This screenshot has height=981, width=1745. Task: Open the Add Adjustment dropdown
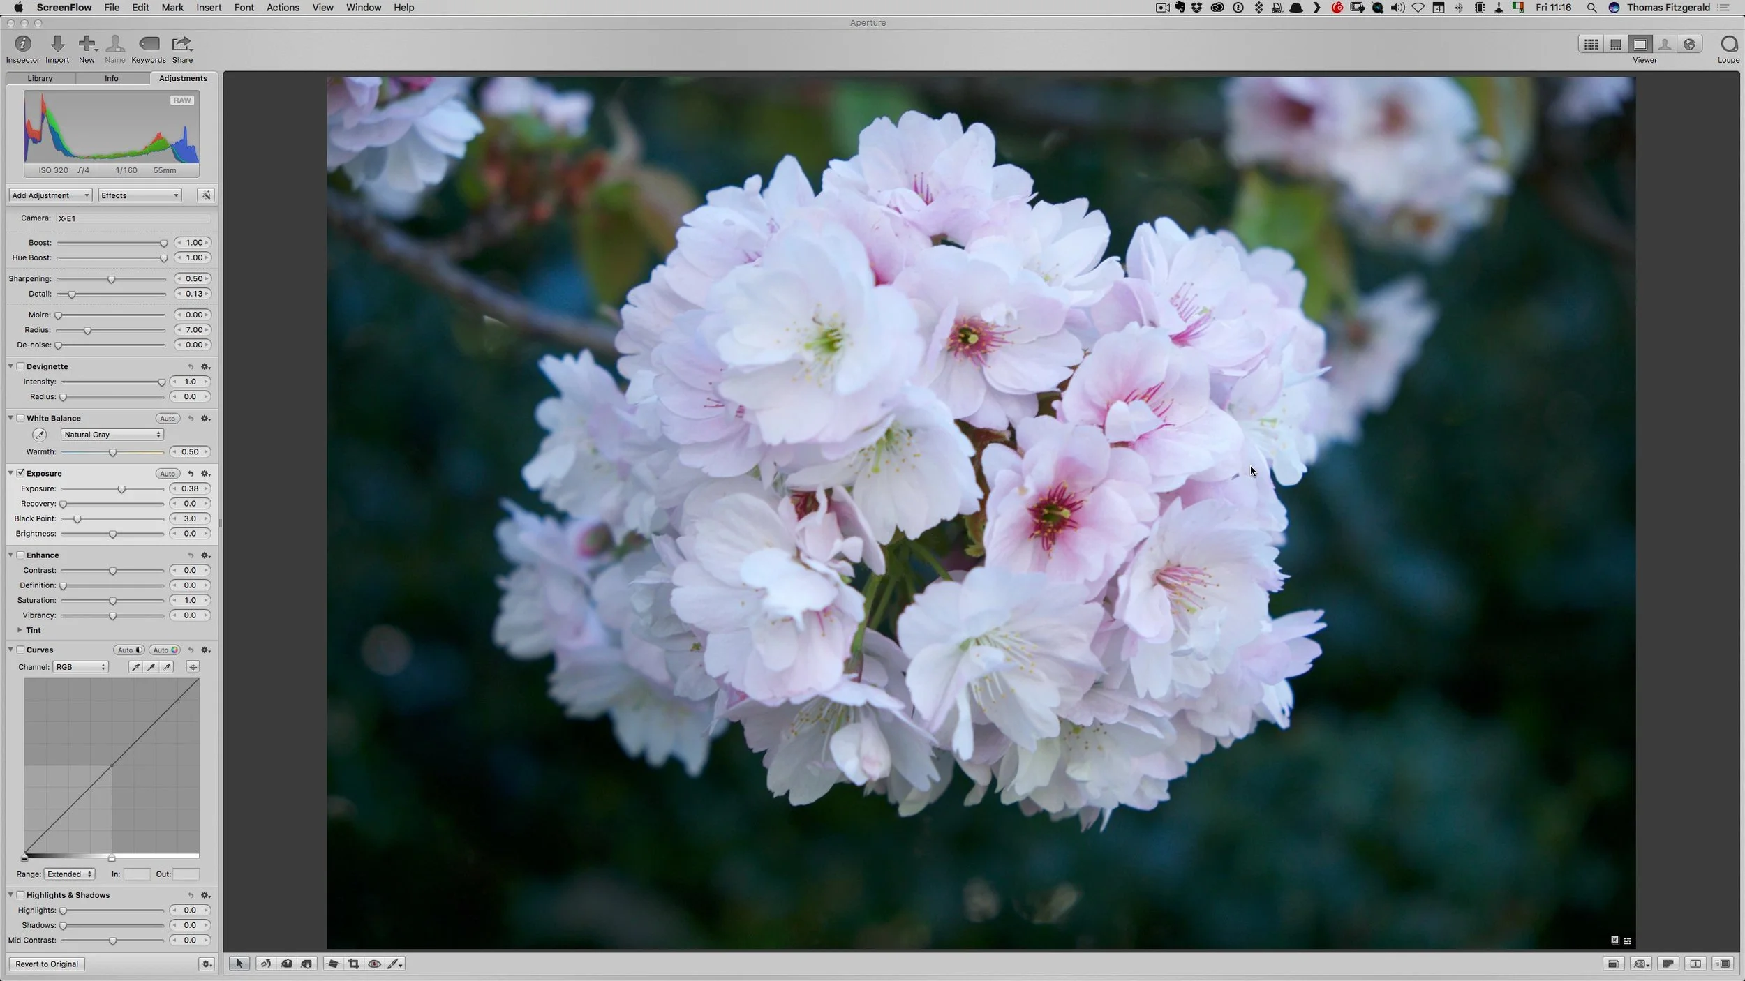50,195
